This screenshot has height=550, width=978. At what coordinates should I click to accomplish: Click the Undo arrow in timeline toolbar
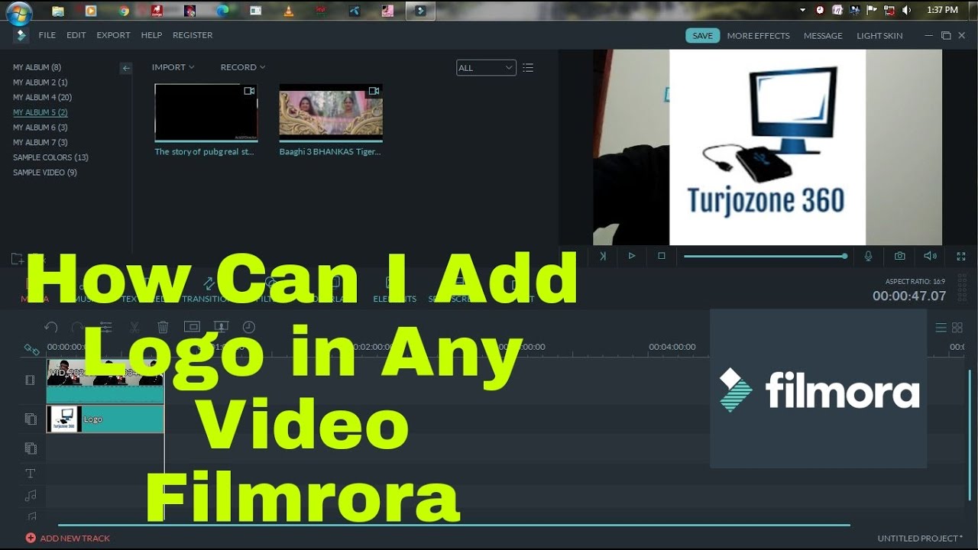(x=51, y=327)
